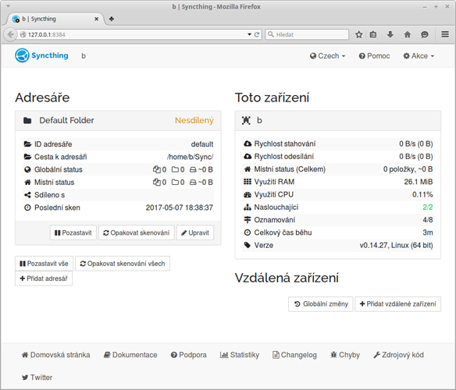
Task: Click Opakovat skenování všech button
Action: 123,264
